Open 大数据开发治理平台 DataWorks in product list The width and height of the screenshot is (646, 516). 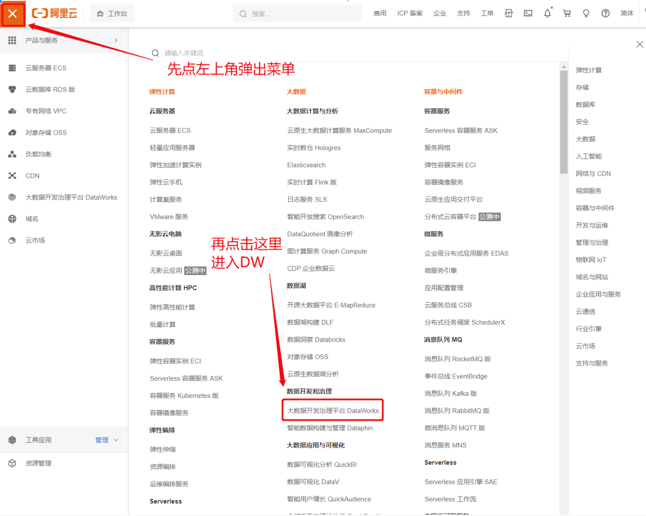[333, 411]
